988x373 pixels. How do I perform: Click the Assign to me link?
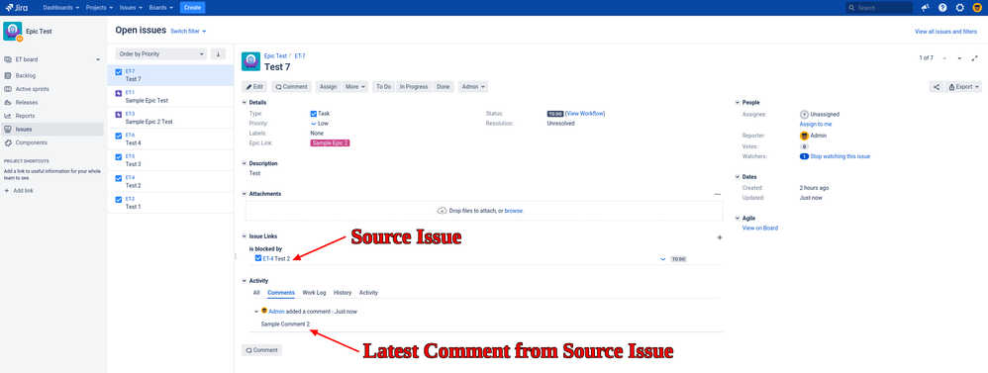tap(816, 124)
